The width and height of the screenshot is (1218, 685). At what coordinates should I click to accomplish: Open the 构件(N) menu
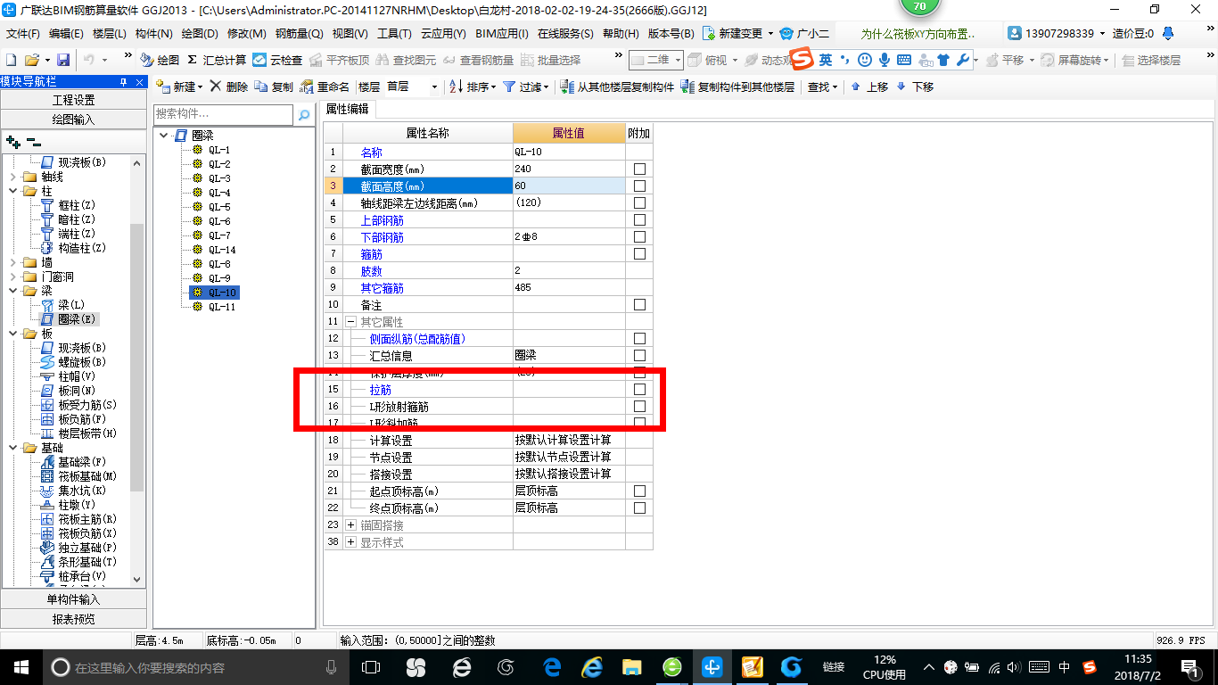[154, 34]
